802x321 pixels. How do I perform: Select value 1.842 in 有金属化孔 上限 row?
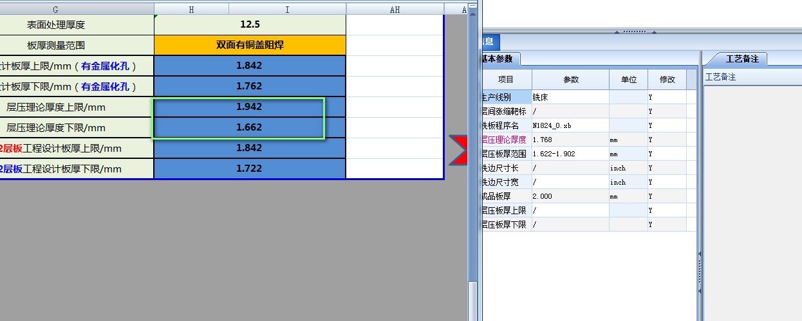tap(250, 66)
